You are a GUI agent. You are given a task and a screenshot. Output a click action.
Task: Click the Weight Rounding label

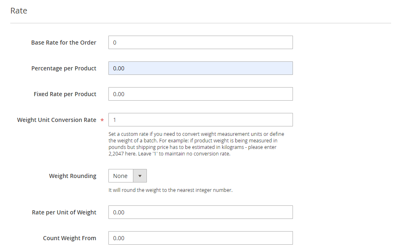[x=73, y=176]
